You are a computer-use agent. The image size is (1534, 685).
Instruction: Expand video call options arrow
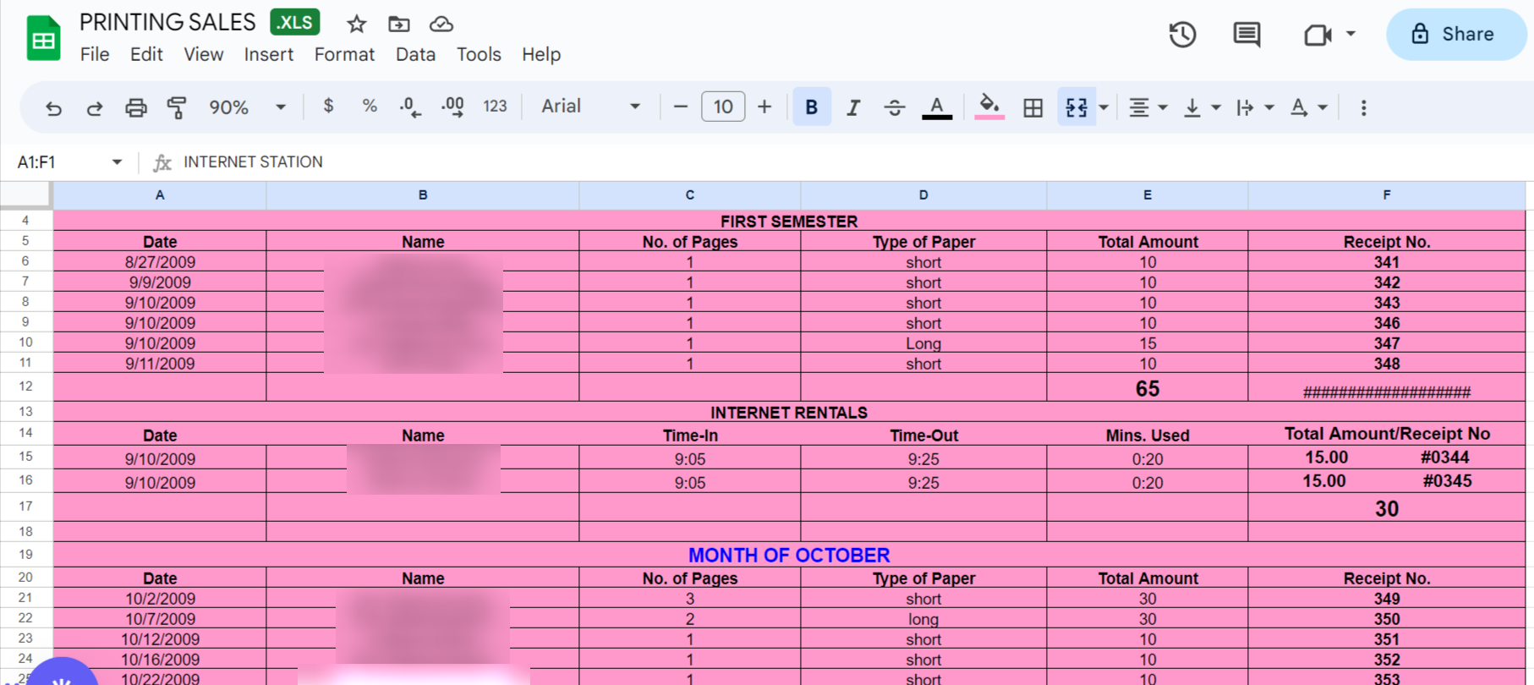point(1350,34)
